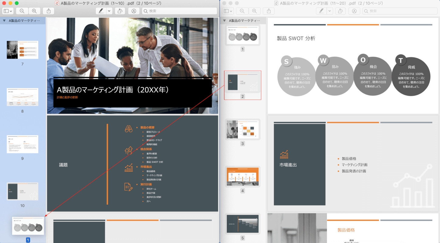The height and width of the screenshot is (243, 440).
Task: Click Share icon in right window toolbar
Action: point(269,11)
